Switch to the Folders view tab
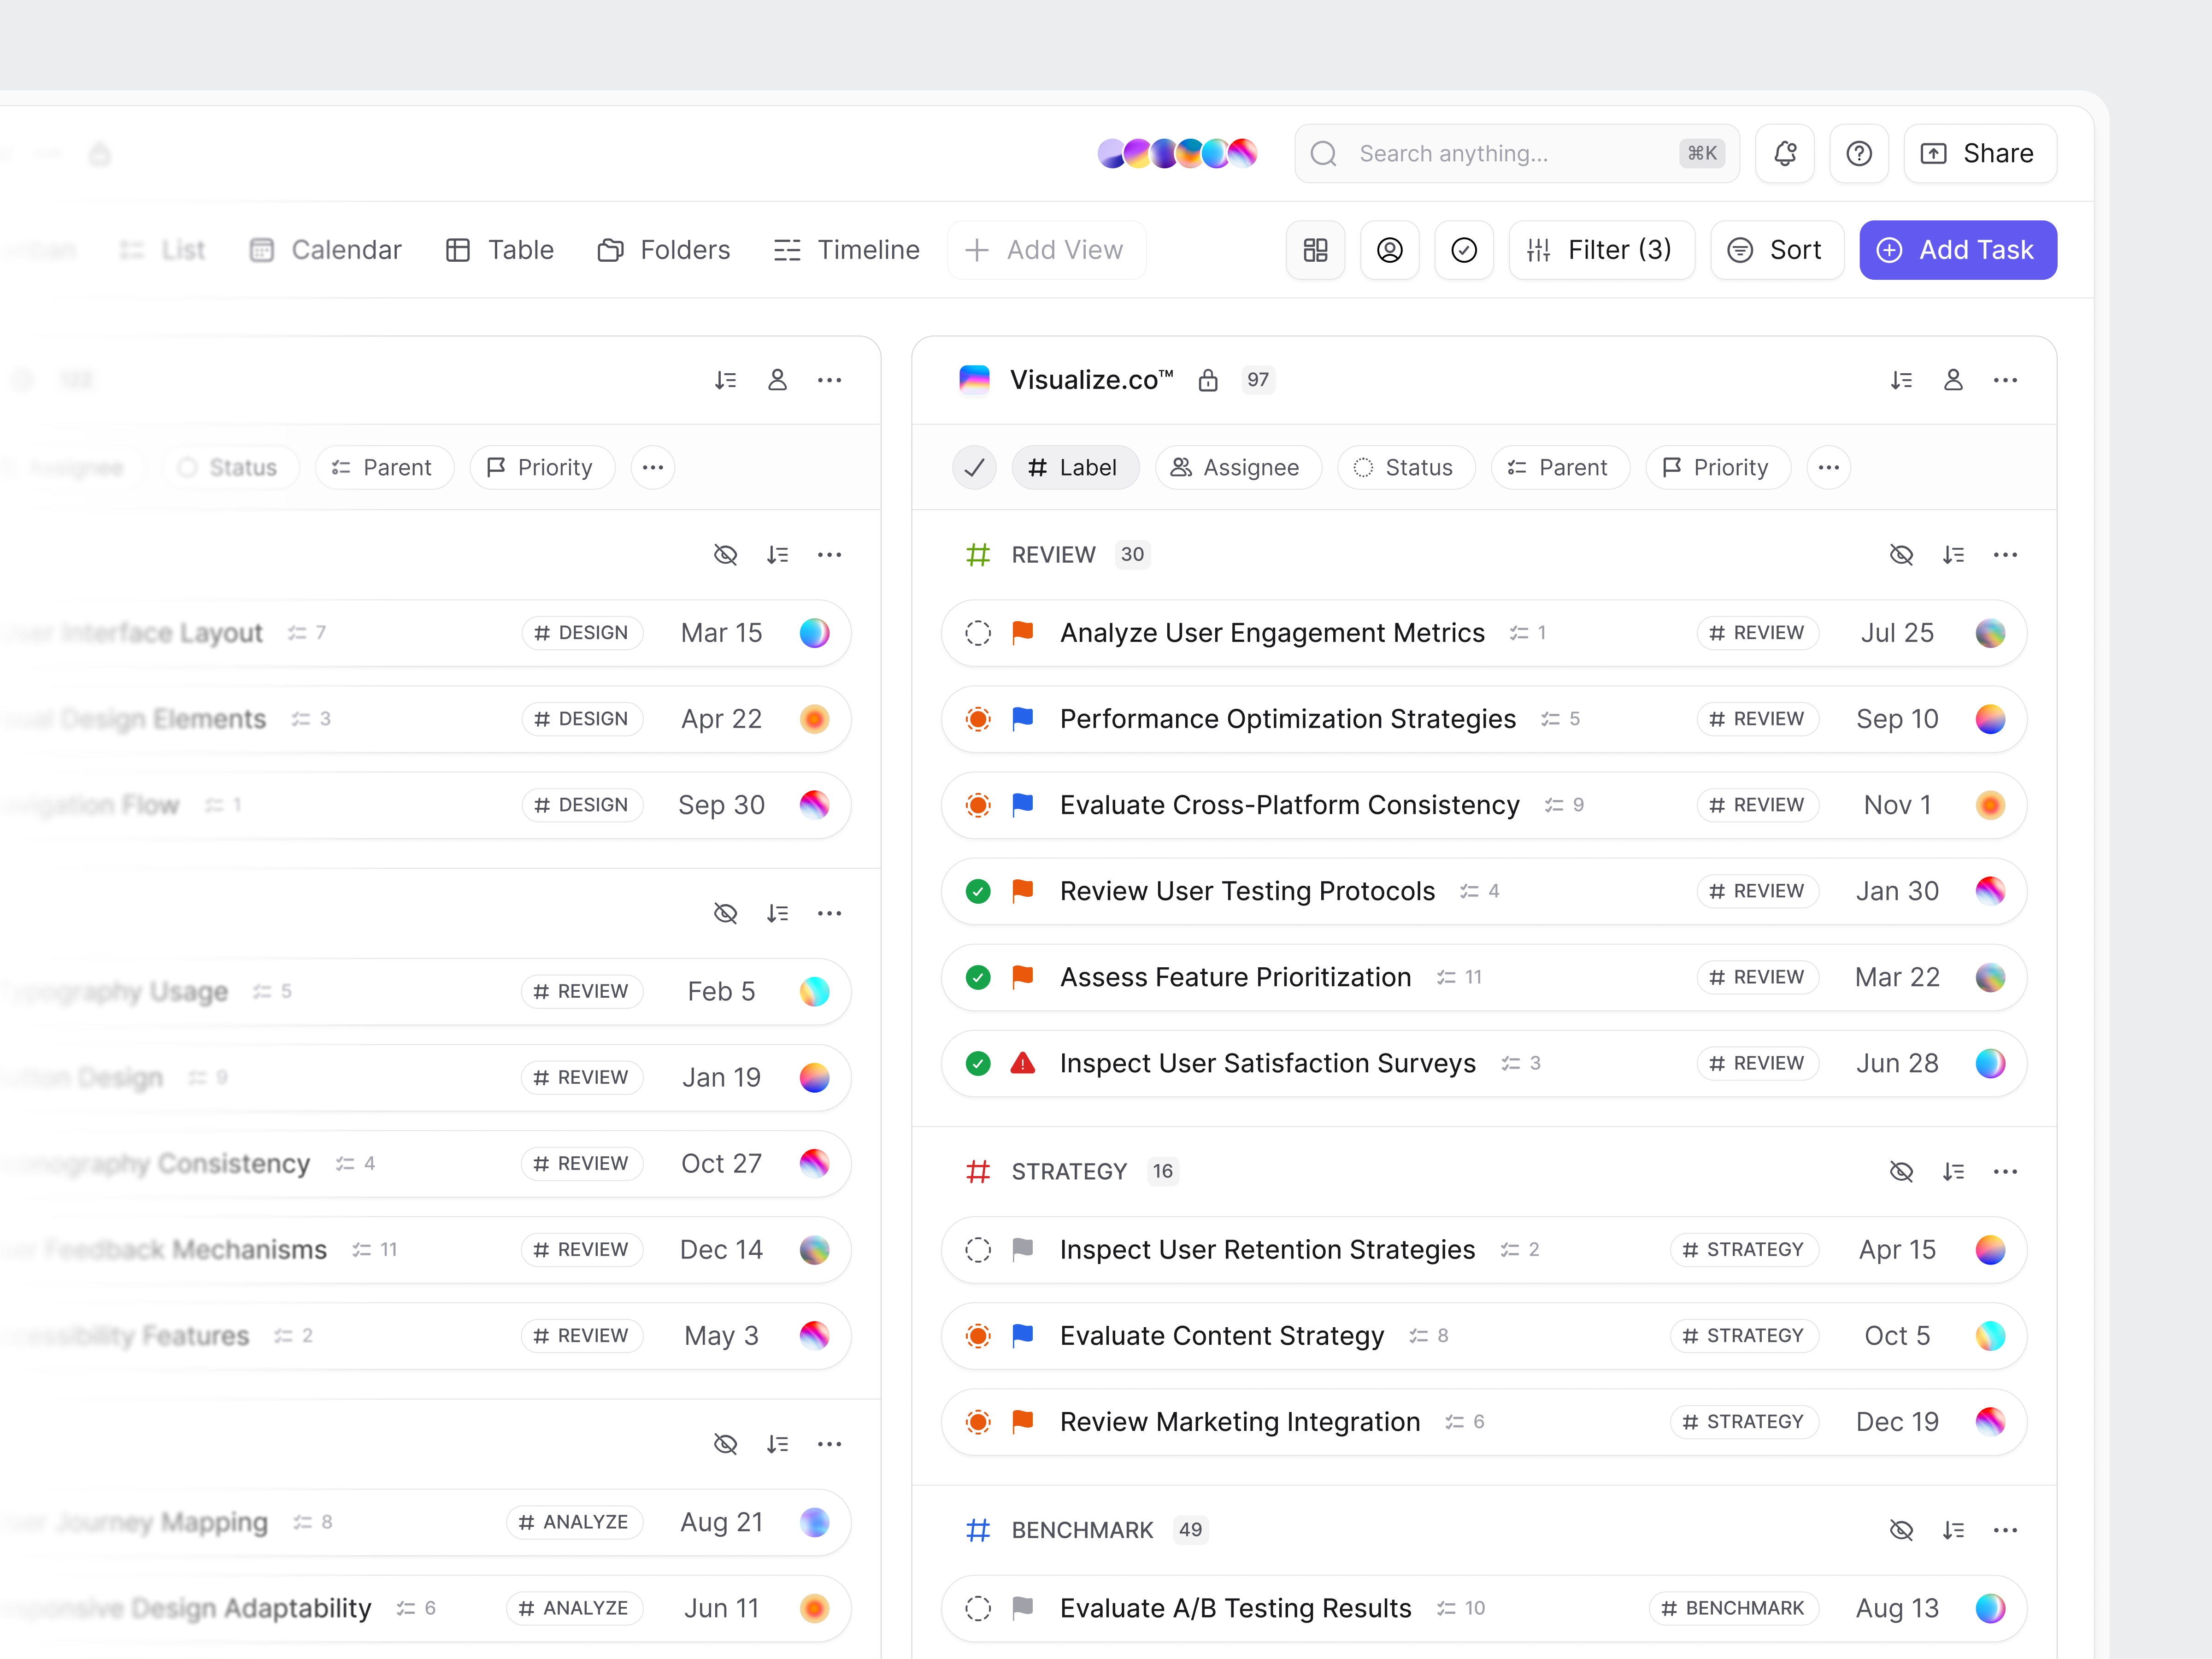This screenshot has height=1659, width=2212. 663,250
